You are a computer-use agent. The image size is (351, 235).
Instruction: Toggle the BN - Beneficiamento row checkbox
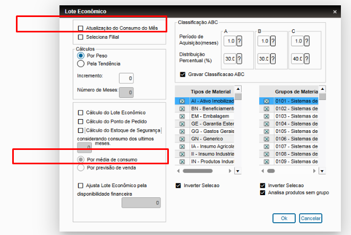pos(182,109)
